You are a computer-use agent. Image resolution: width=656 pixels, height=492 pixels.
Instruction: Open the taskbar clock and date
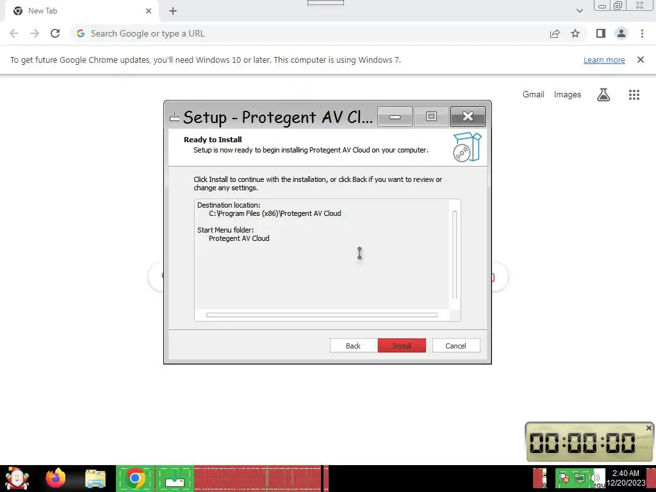point(625,478)
